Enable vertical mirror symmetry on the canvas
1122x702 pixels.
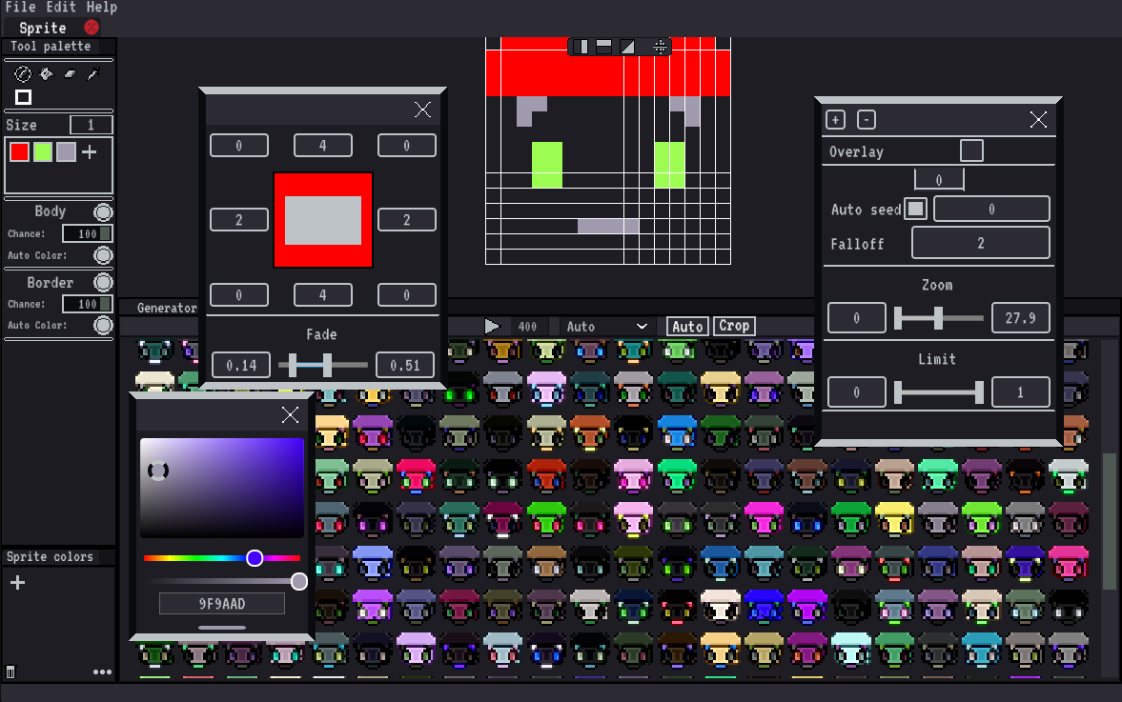[581, 46]
